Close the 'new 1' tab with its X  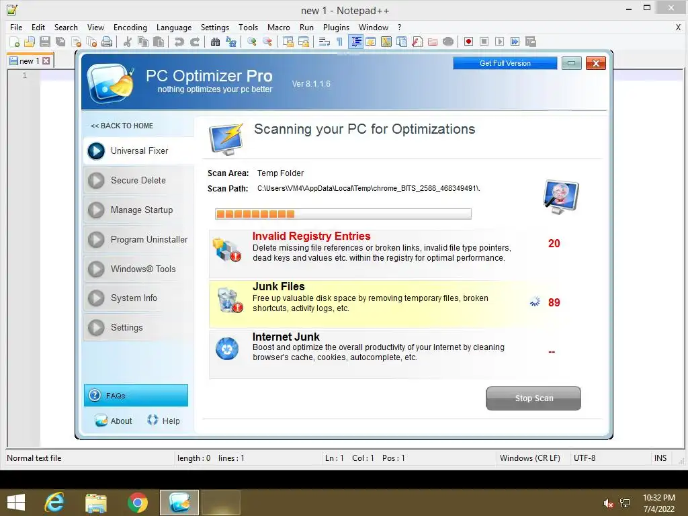pos(46,61)
